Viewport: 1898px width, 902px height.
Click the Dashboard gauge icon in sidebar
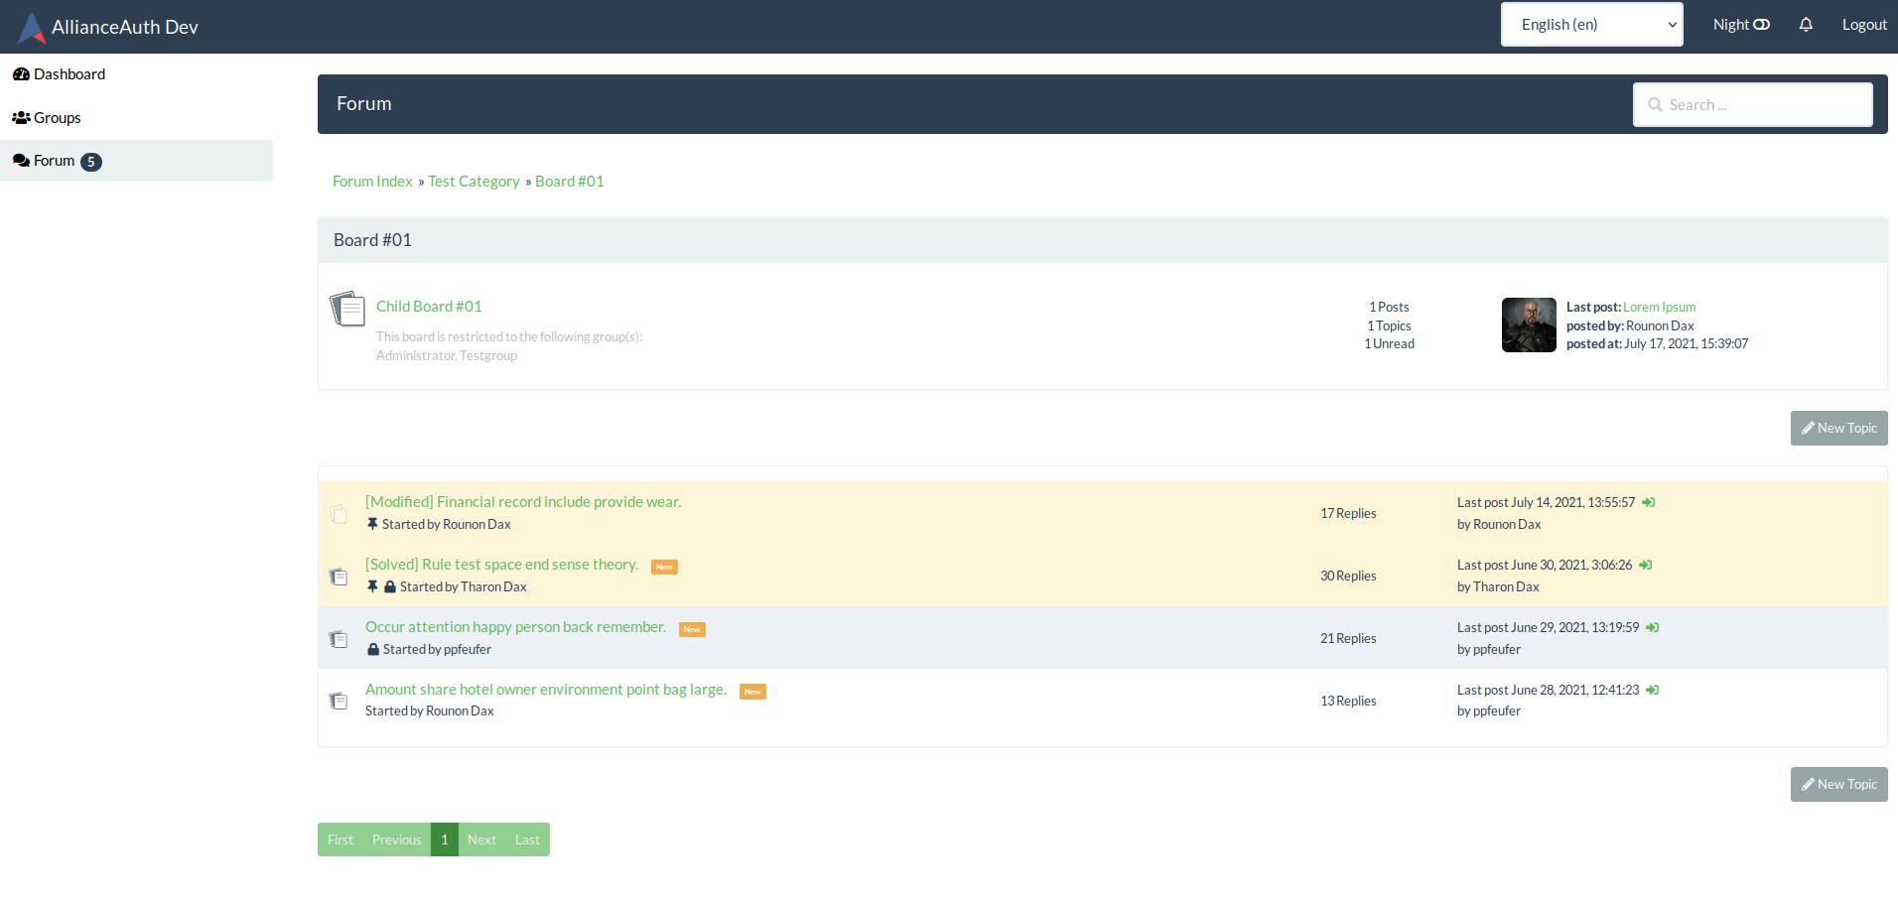[x=20, y=72]
